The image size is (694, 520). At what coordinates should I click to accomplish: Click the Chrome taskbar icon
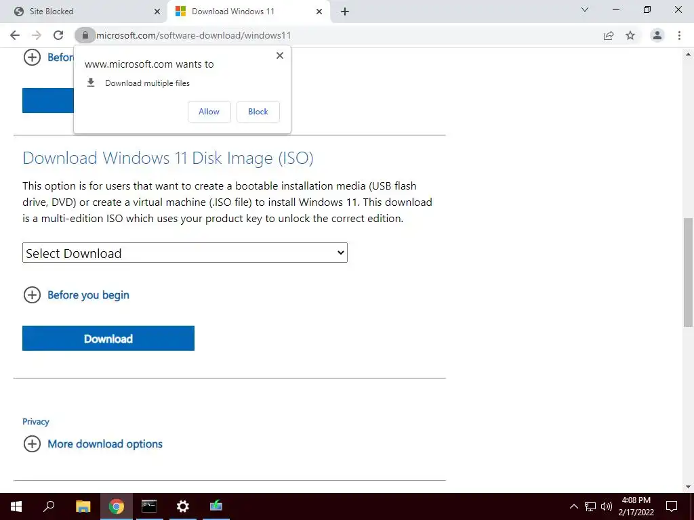point(117,506)
